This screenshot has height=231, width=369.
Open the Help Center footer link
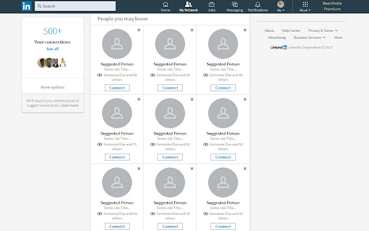pos(291,31)
